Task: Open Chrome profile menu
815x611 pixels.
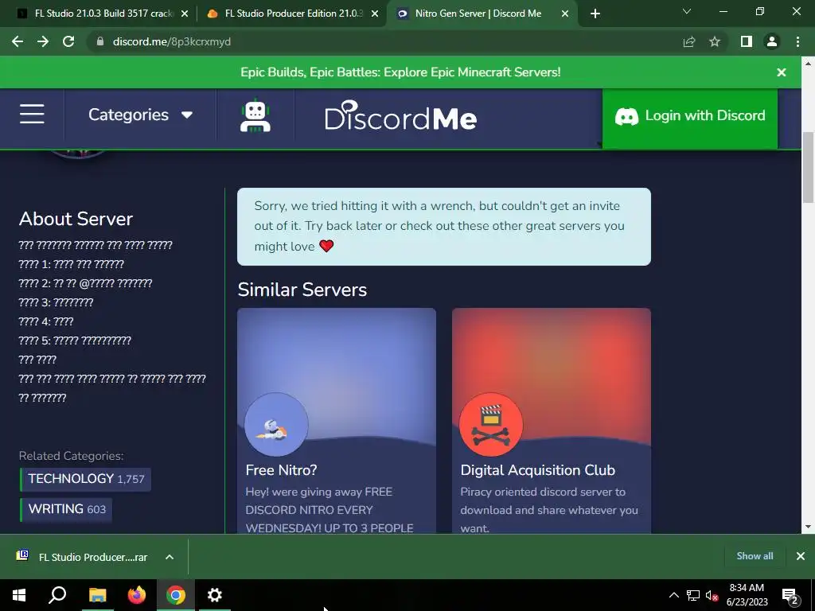Action: [772, 41]
